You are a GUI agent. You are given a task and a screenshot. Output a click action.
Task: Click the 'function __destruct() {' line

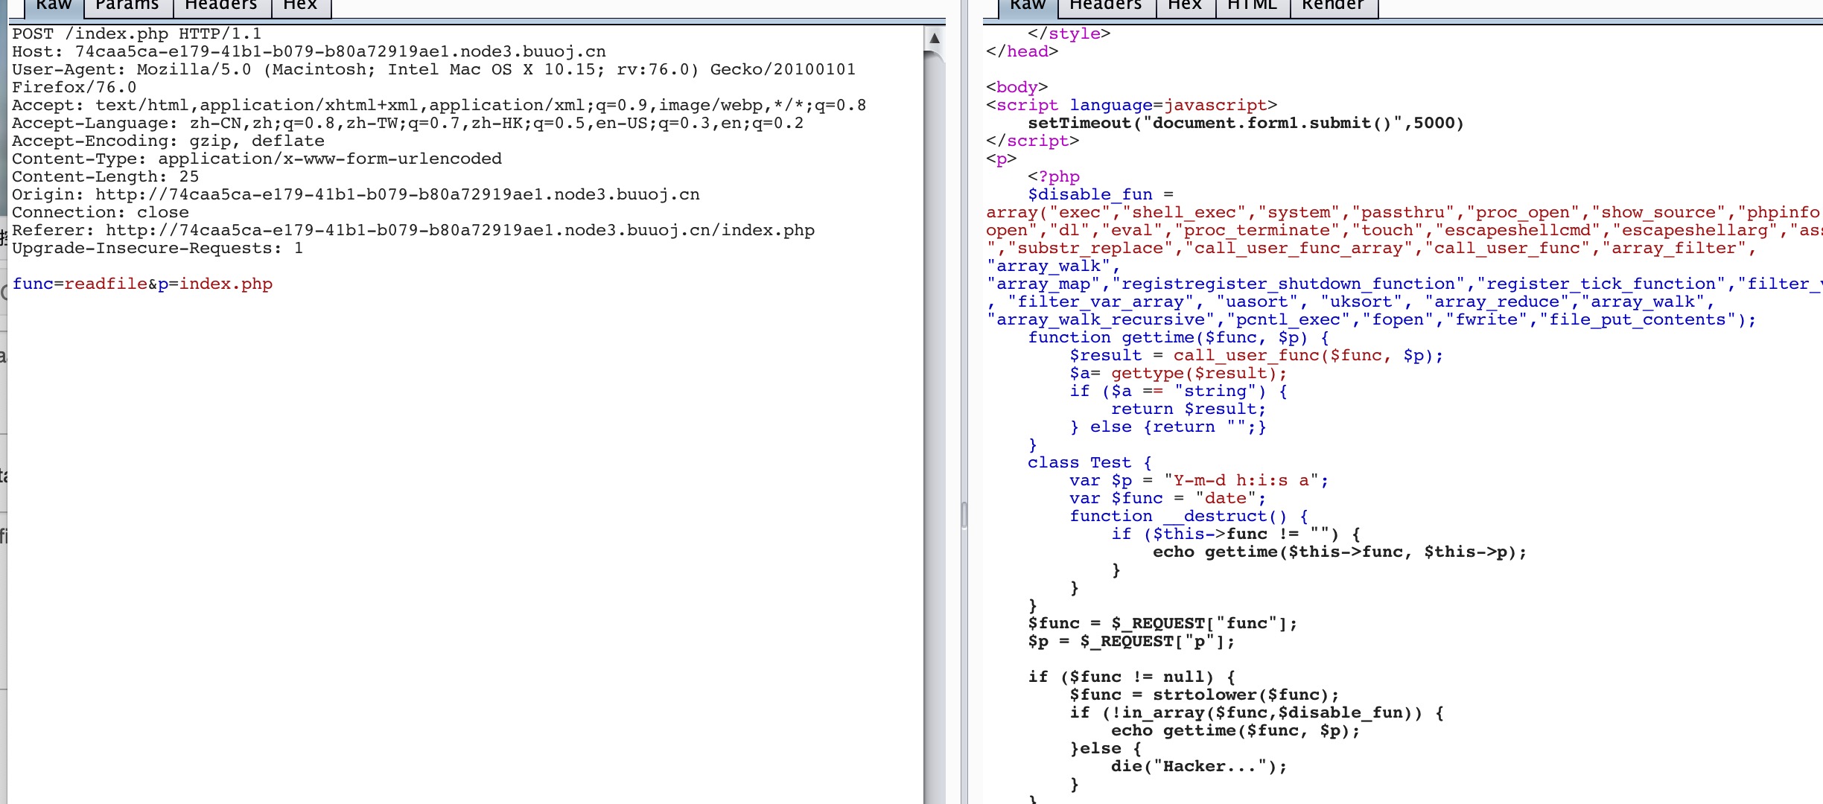1189,517
